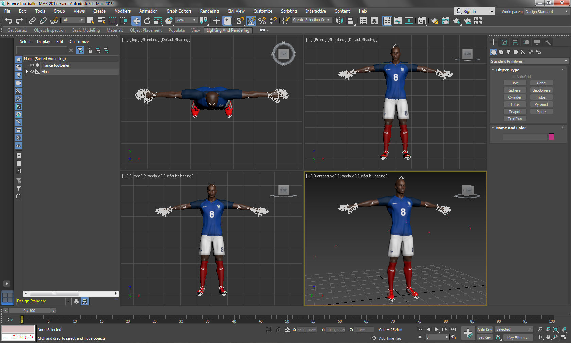Click the pink object color swatch
The height and width of the screenshot is (343, 571).
551,137
